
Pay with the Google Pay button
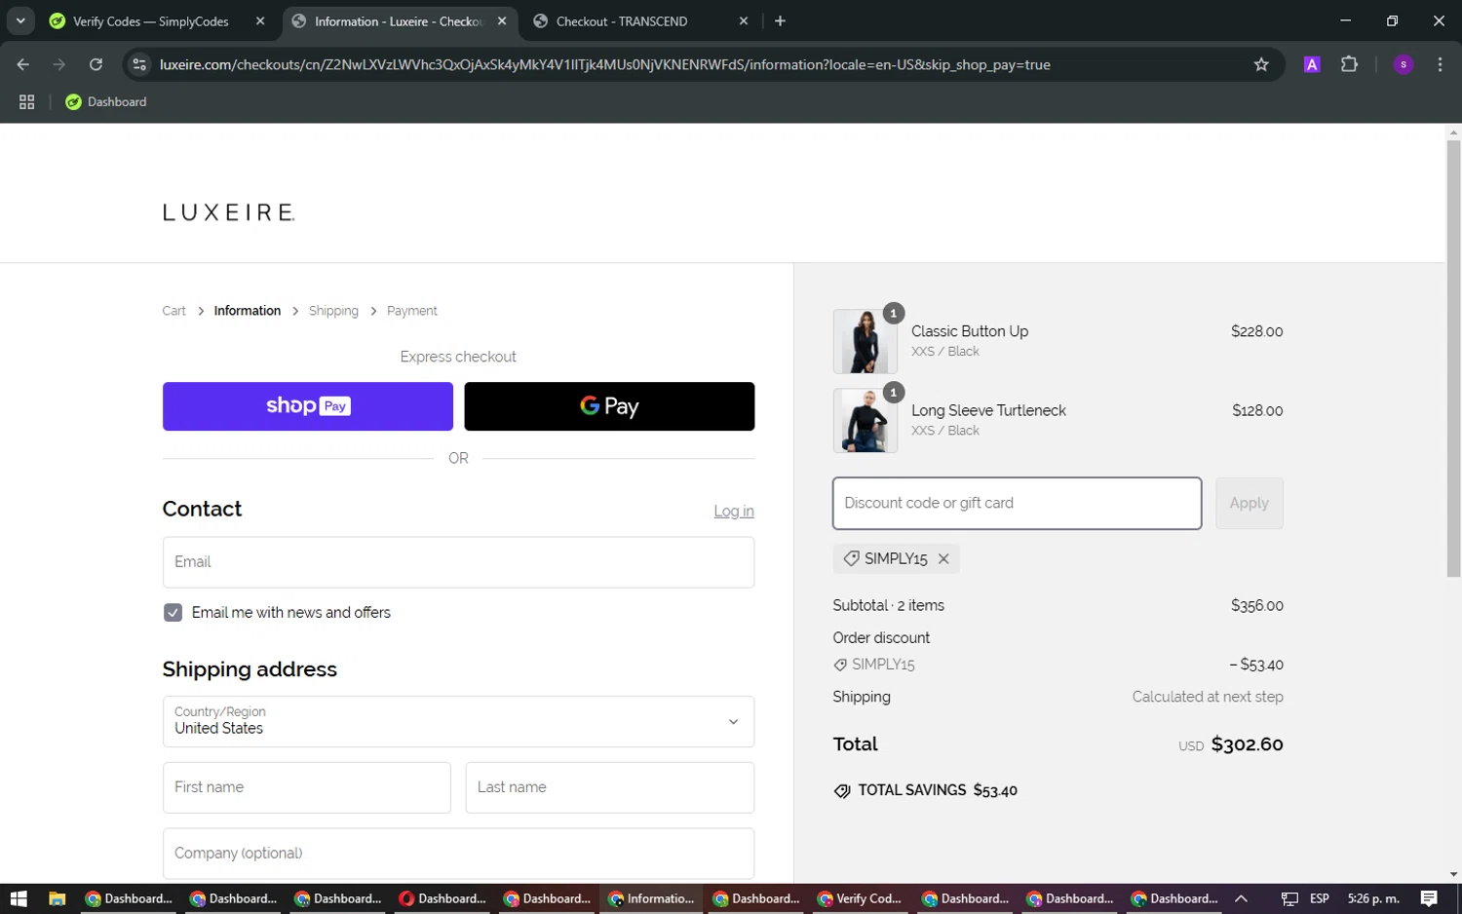609,406
